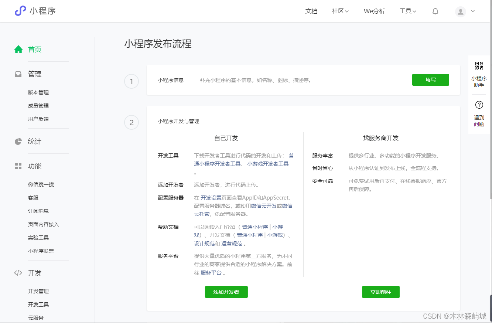The width and height of the screenshot is (492, 323).
Task: Open the 文档 menu item
Action: click(311, 11)
